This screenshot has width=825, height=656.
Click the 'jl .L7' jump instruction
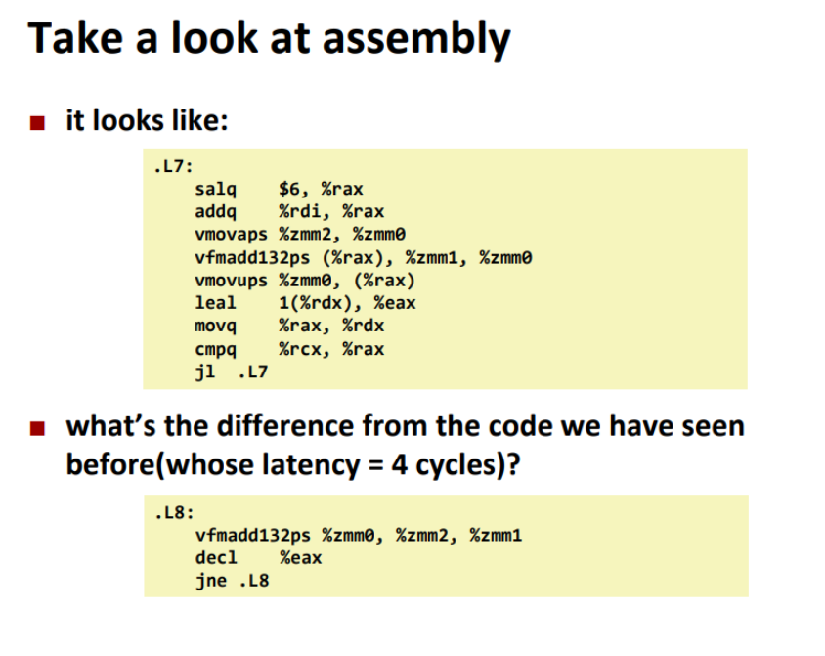232,372
